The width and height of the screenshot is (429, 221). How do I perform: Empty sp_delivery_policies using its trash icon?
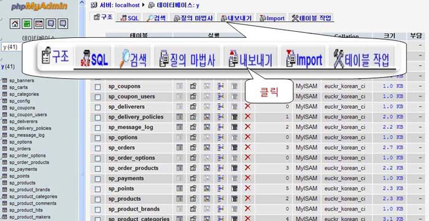point(234,117)
